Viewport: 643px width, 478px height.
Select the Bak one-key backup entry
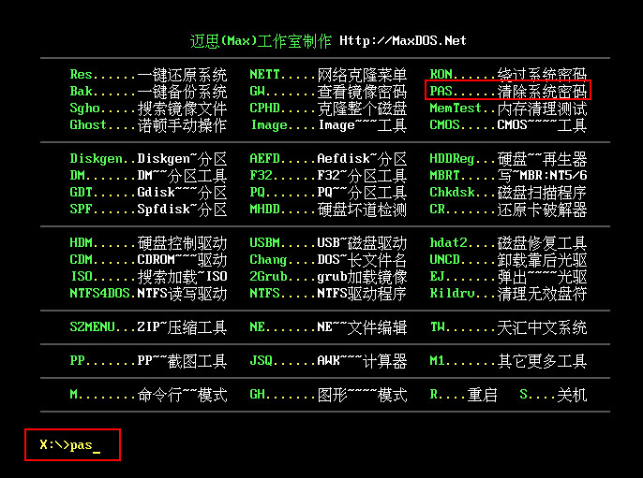[148, 92]
